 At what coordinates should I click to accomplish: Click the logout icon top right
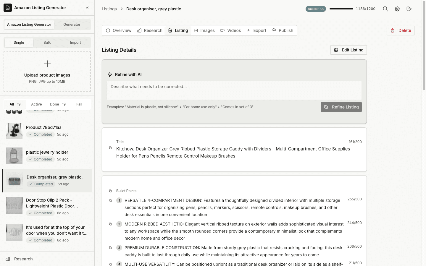(x=409, y=9)
